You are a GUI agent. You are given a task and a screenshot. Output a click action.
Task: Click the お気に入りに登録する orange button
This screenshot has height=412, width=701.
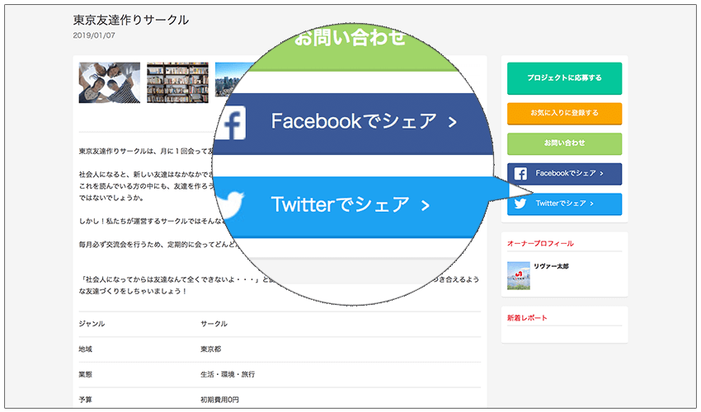click(x=564, y=114)
